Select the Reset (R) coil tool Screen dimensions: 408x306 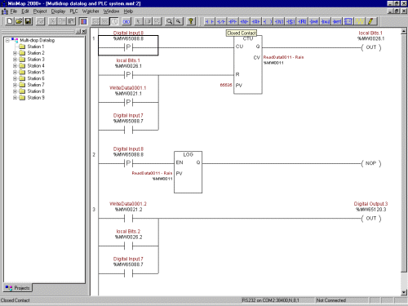coord(302,21)
